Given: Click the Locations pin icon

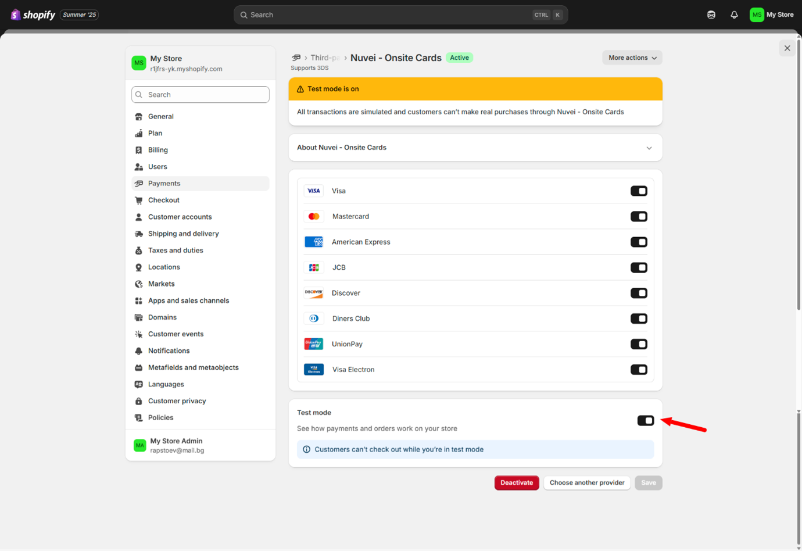Looking at the screenshot, I should coord(139,267).
